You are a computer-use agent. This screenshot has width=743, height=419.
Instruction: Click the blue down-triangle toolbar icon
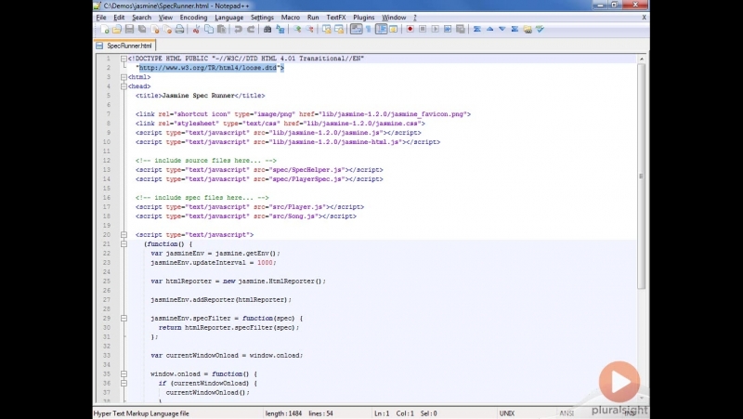click(502, 30)
